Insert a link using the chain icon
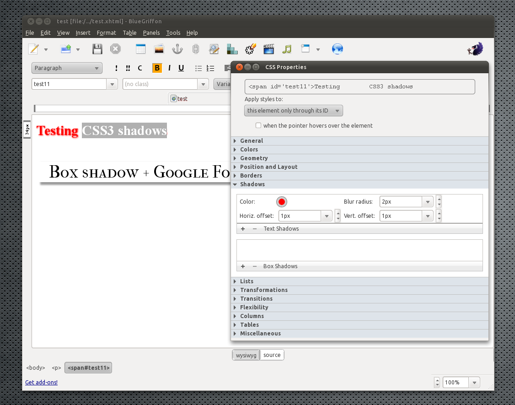The height and width of the screenshot is (405, 515). pos(196,49)
